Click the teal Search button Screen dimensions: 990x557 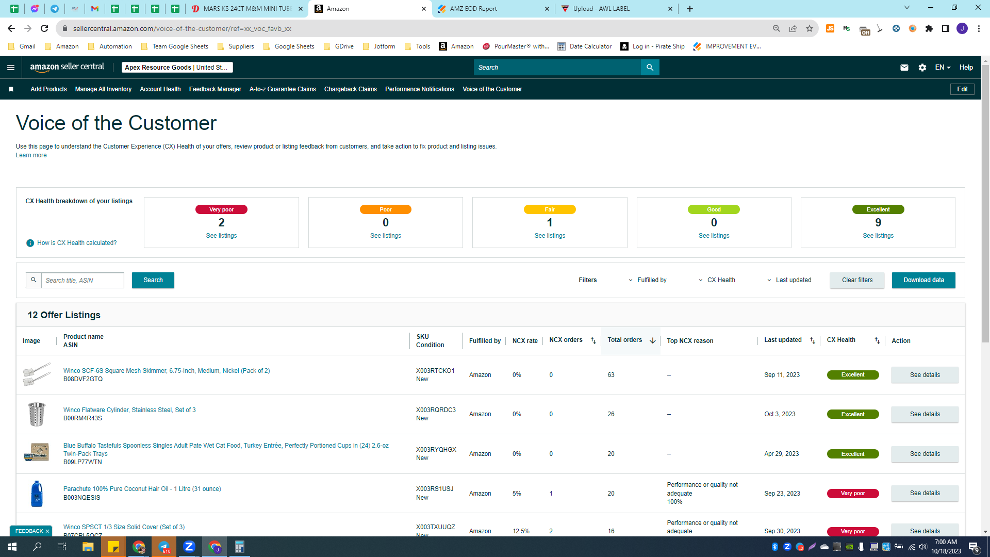tap(153, 280)
